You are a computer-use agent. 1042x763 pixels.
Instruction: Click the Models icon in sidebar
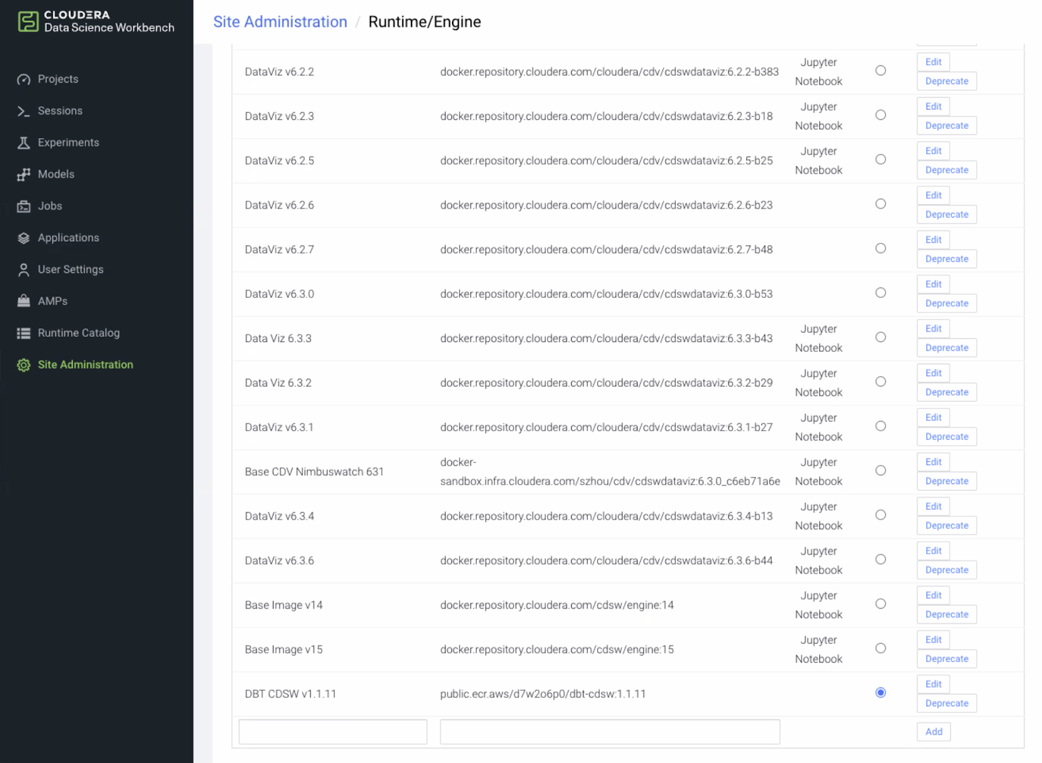tap(24, 175)
